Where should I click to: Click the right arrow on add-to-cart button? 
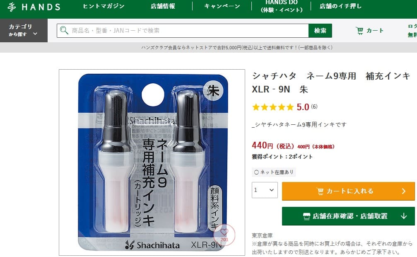[x=404, y=191]
